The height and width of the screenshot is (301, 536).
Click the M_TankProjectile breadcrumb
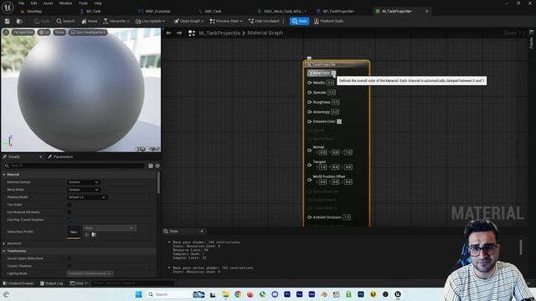[x=219, y=33]
